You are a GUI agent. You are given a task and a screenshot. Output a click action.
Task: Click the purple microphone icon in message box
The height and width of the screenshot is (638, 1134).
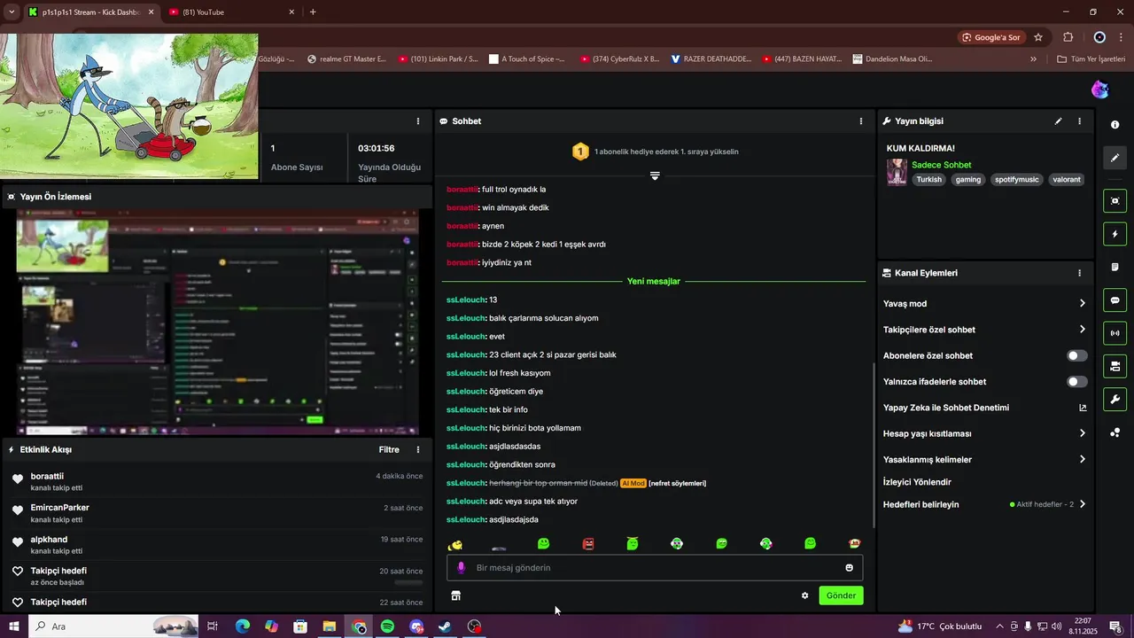tap(461, 568)
